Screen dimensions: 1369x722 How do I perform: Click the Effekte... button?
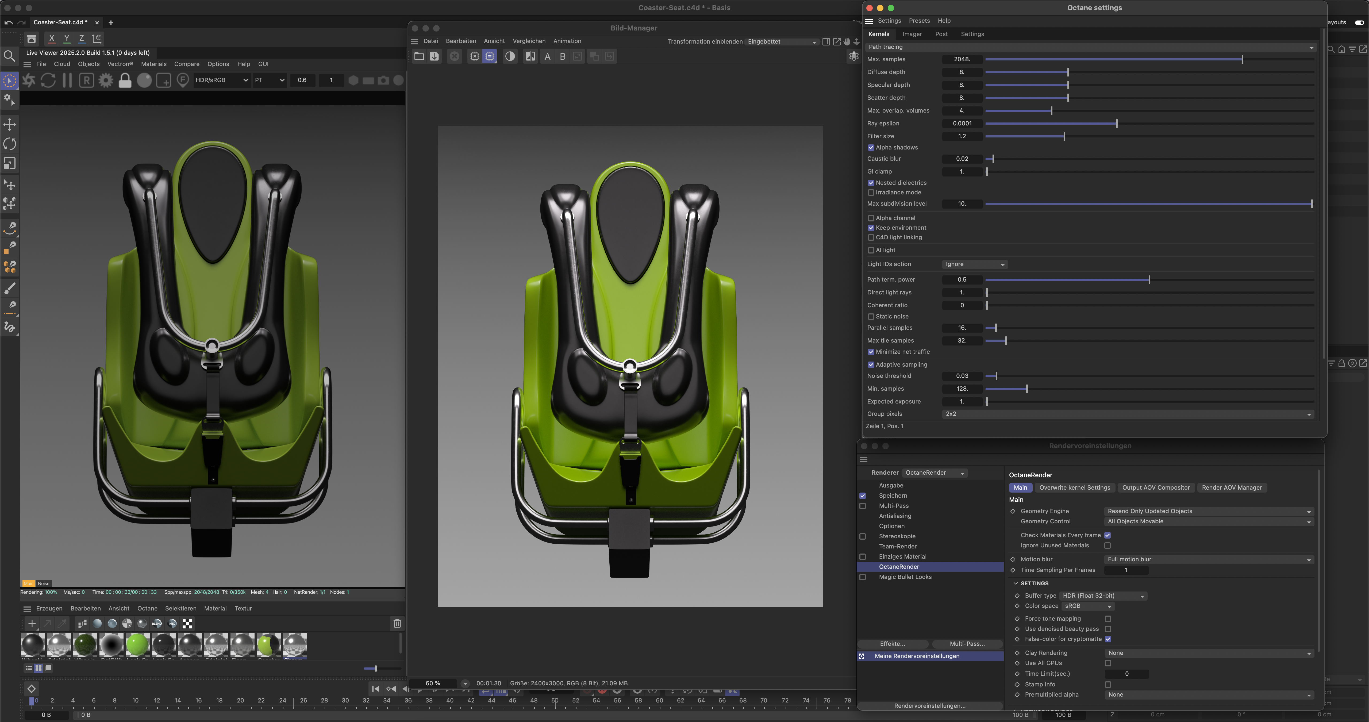pyautogui.click(x=892, y=644)
